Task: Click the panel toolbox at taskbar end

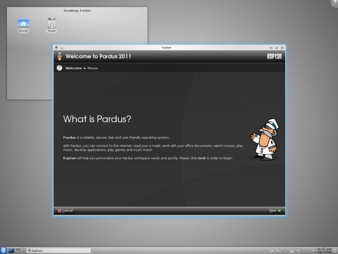Action: click(335, 250)
